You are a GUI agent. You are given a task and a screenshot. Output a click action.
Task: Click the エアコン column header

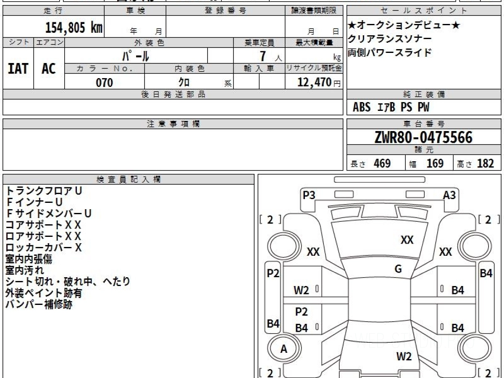pyautogui.click(x=49, y=42)
